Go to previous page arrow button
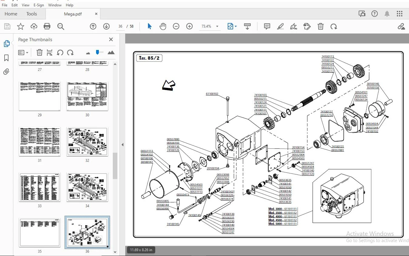Image resolution: width=409 pixels, height=256 pixels. [93, 26]
